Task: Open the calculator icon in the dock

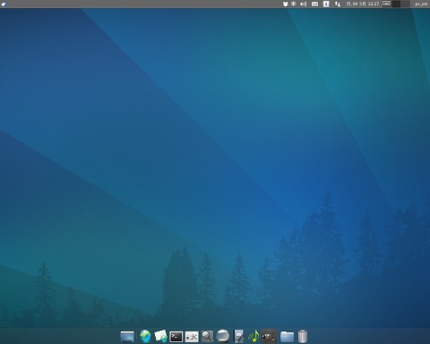Action: (x=192, y=337)
